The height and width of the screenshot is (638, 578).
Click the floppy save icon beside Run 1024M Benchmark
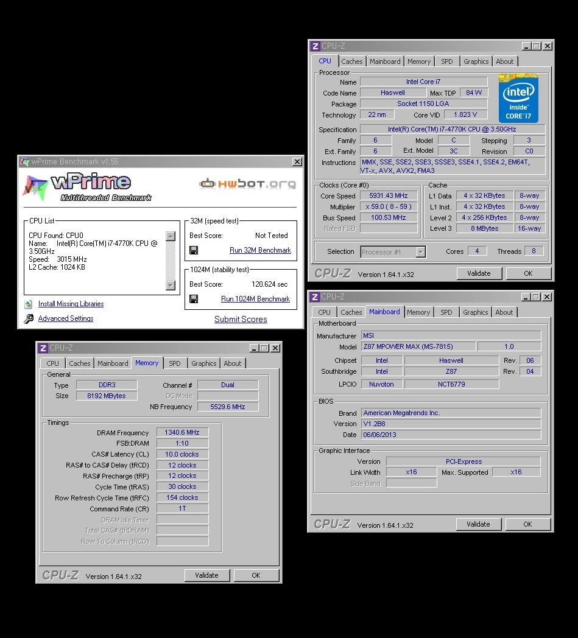pos(194,299)
